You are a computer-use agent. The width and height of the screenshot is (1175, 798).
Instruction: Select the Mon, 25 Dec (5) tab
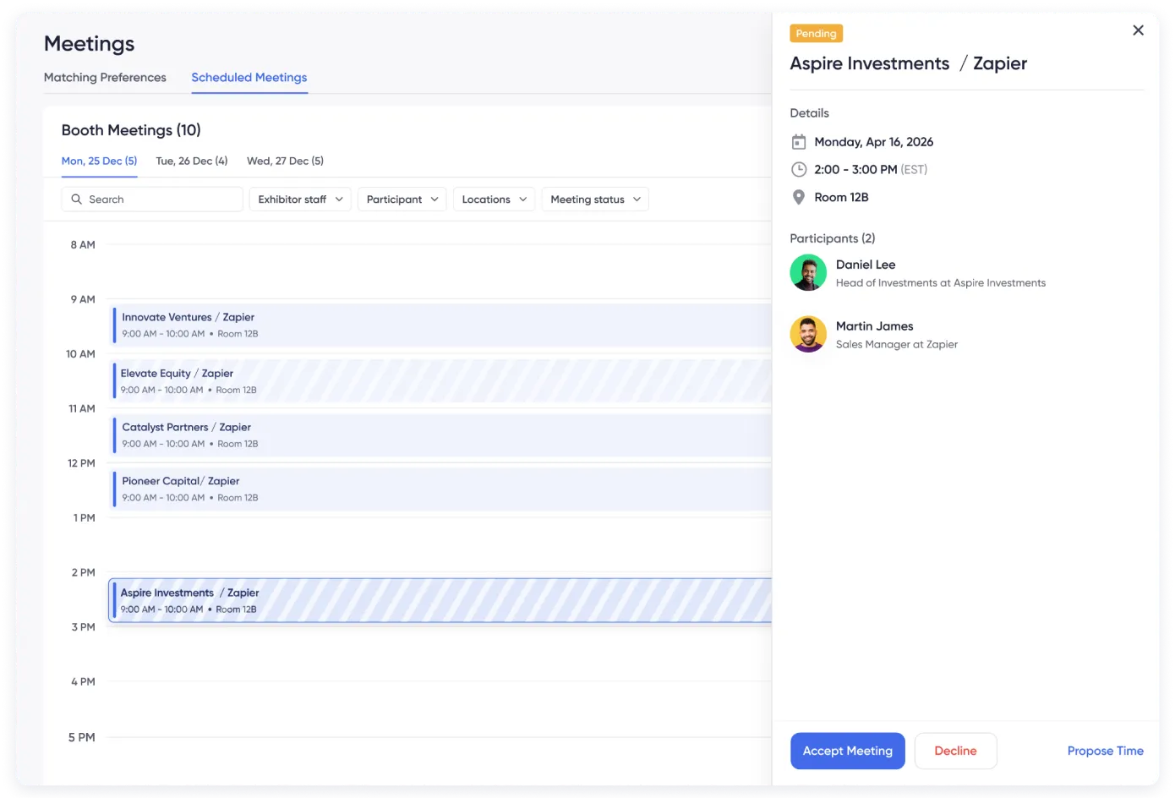tap(99, 161)
